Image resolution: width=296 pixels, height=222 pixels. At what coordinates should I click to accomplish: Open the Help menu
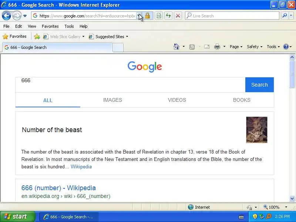click(84, 26)
